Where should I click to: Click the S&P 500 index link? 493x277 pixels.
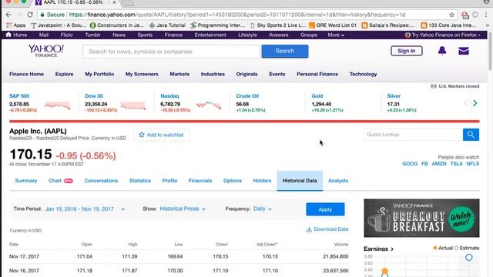(x=19, y=95)
